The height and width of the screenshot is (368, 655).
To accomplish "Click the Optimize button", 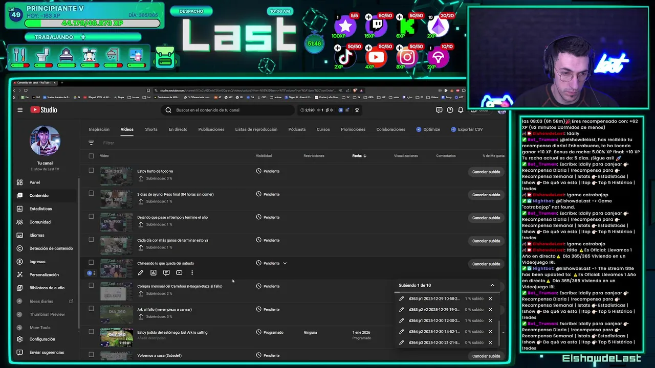I will click(428, 129).
